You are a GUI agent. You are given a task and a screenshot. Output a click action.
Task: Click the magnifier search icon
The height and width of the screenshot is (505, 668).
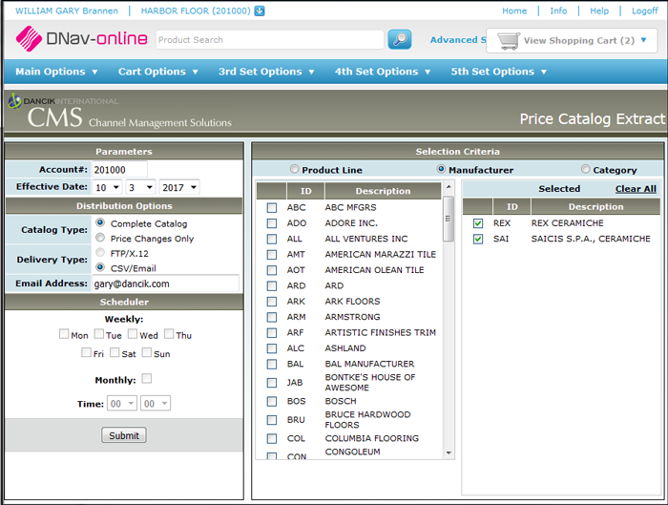(x=400, y=40)
